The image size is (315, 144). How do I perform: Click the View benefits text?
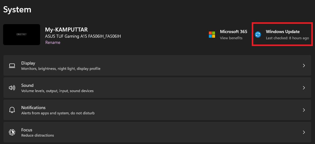coord(231,38)
